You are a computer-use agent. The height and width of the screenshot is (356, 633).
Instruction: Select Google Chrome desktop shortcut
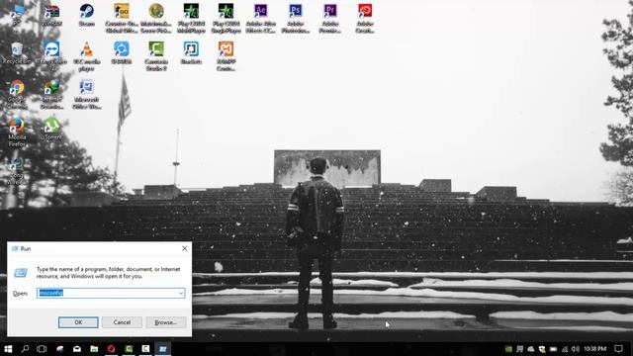(x=17, y=94)
